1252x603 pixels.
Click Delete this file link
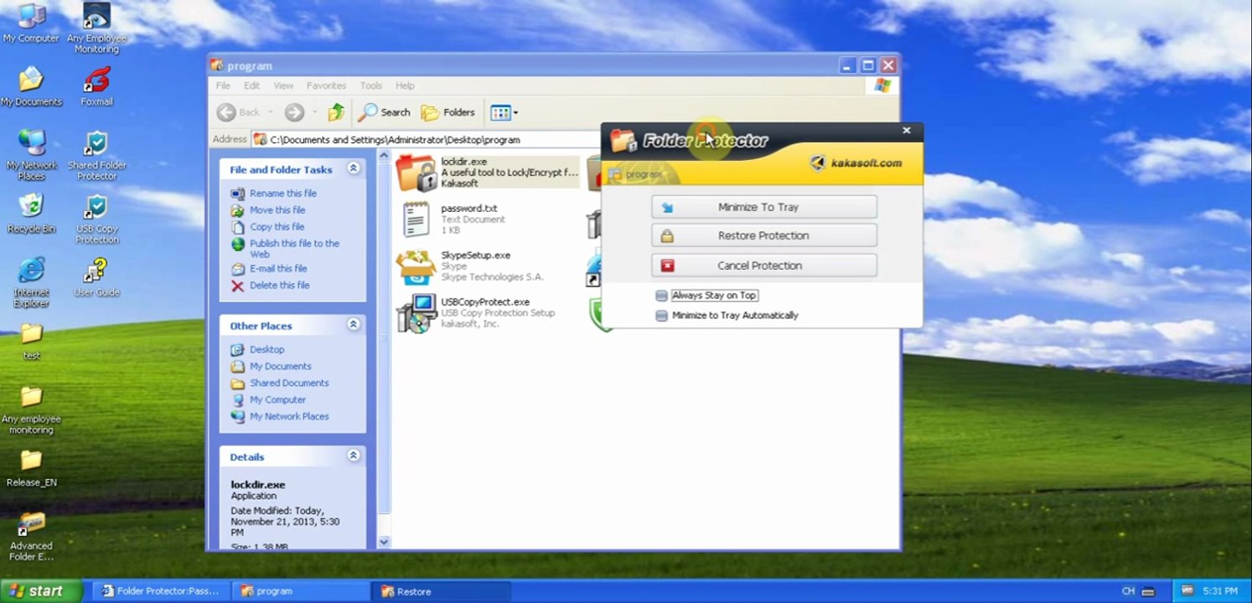[279, 286]
